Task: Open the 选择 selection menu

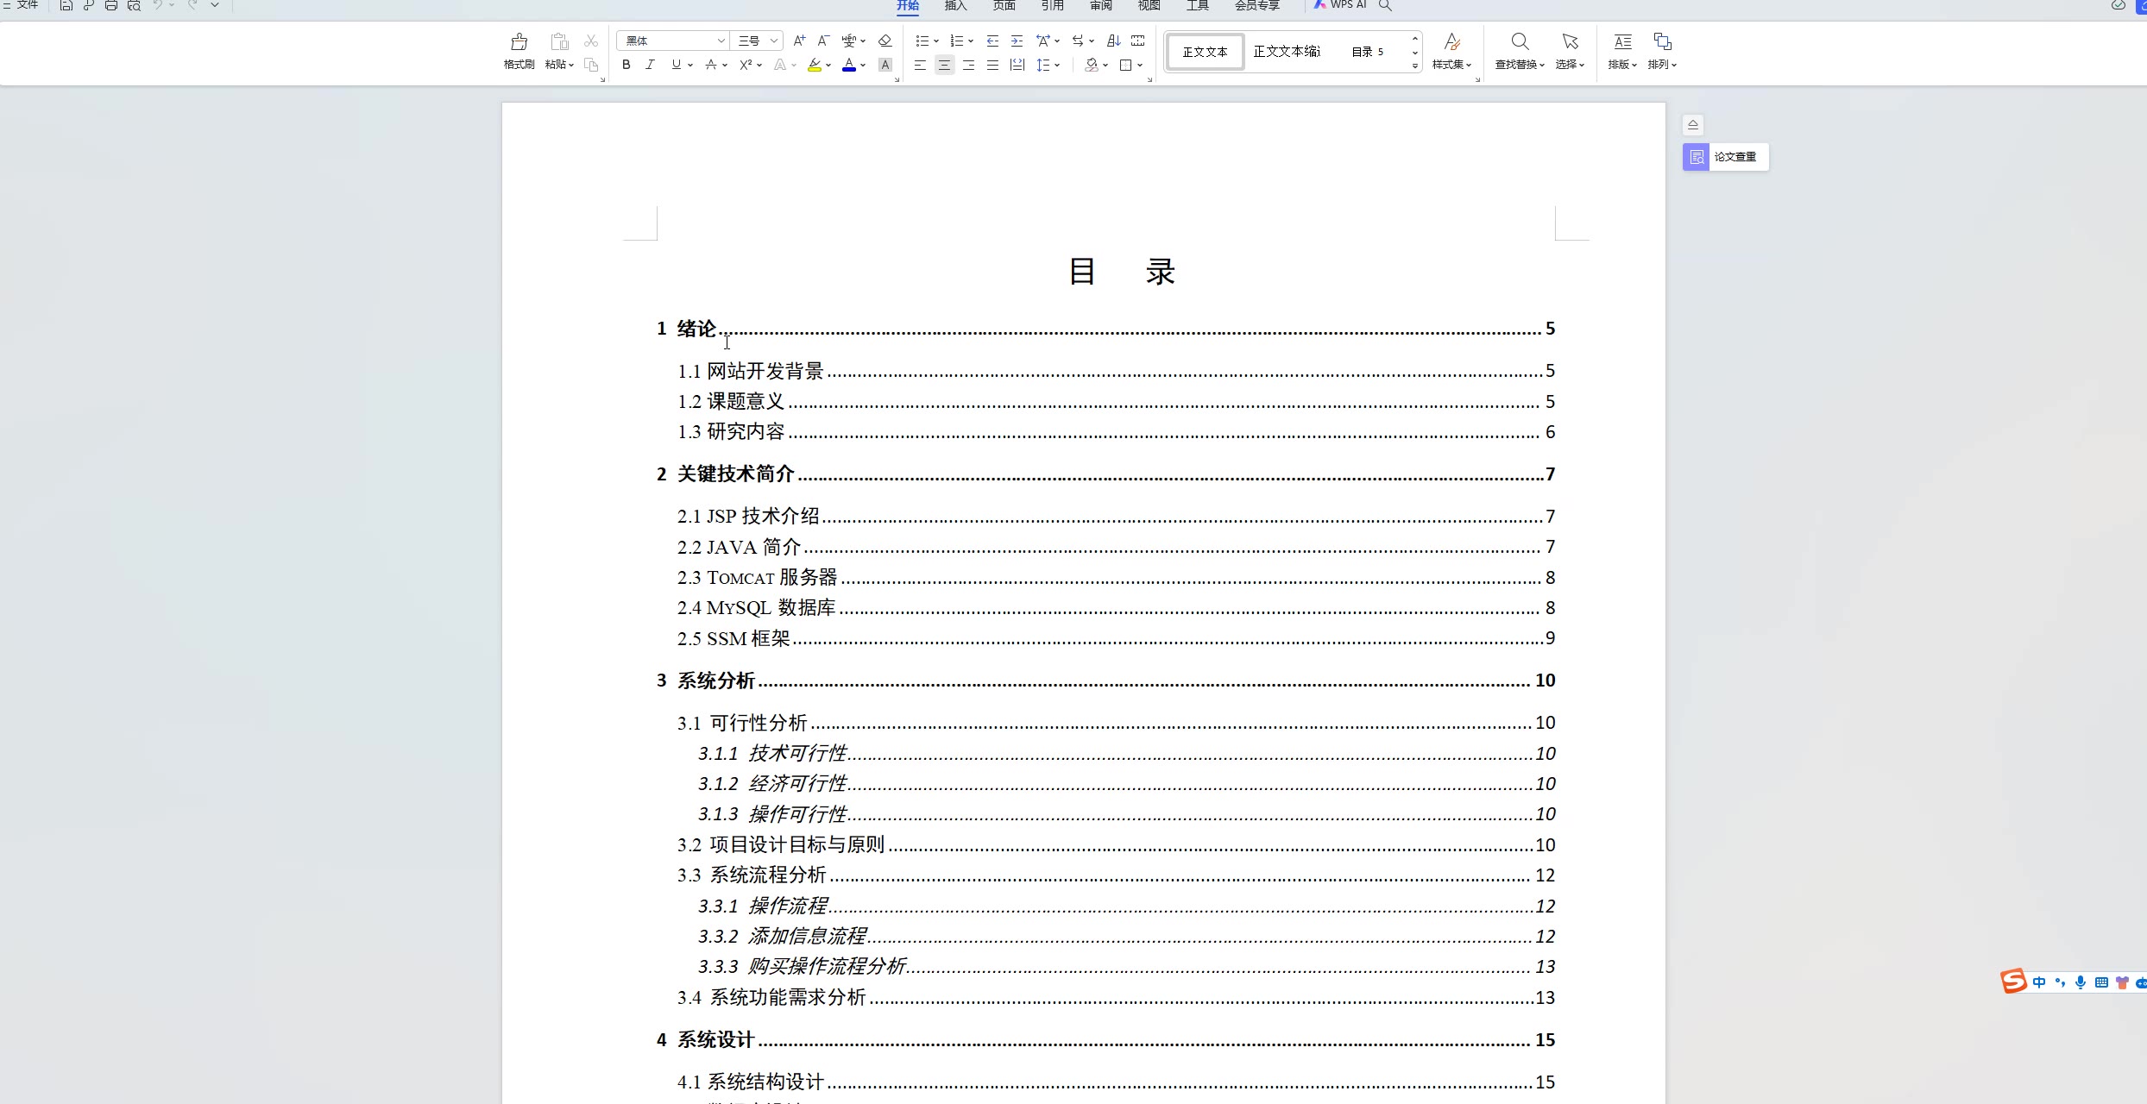Action: pos(1570,51)
